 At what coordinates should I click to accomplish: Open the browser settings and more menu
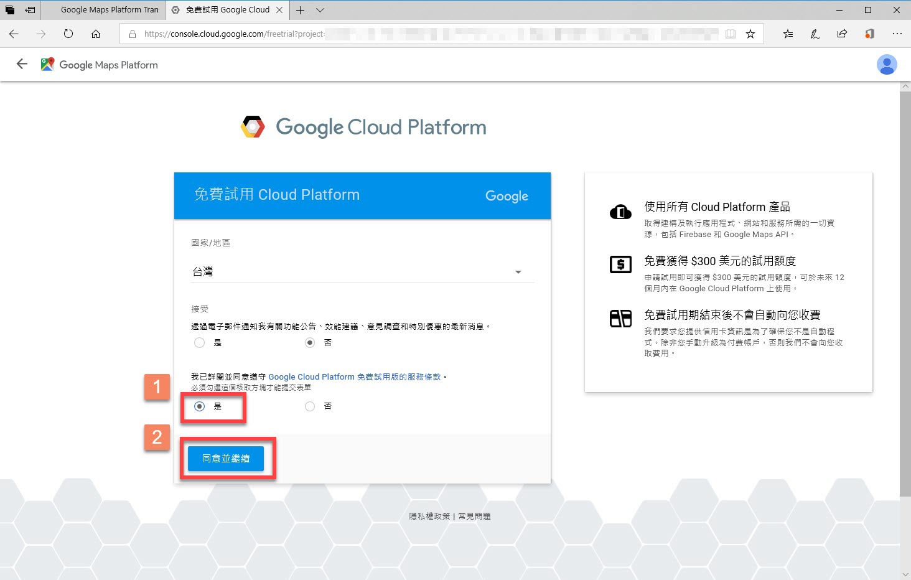897,34
